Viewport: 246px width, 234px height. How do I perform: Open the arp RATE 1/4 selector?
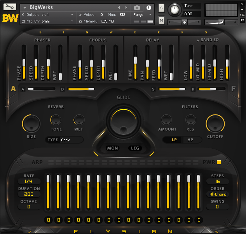pyautogui.click(x=29, y=181)
